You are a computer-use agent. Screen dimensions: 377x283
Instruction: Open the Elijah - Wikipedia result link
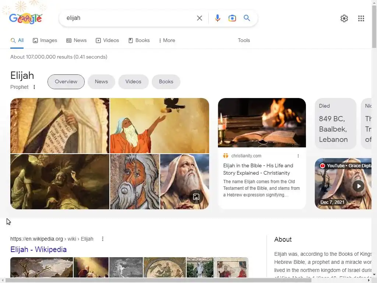pos(38,249)
